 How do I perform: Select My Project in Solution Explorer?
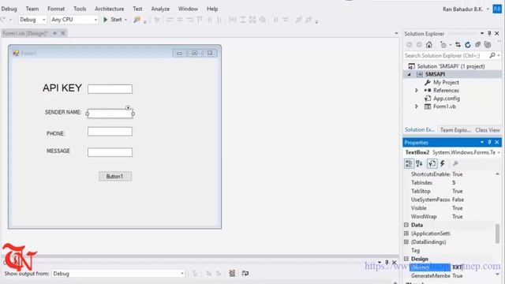coord(446,82)
